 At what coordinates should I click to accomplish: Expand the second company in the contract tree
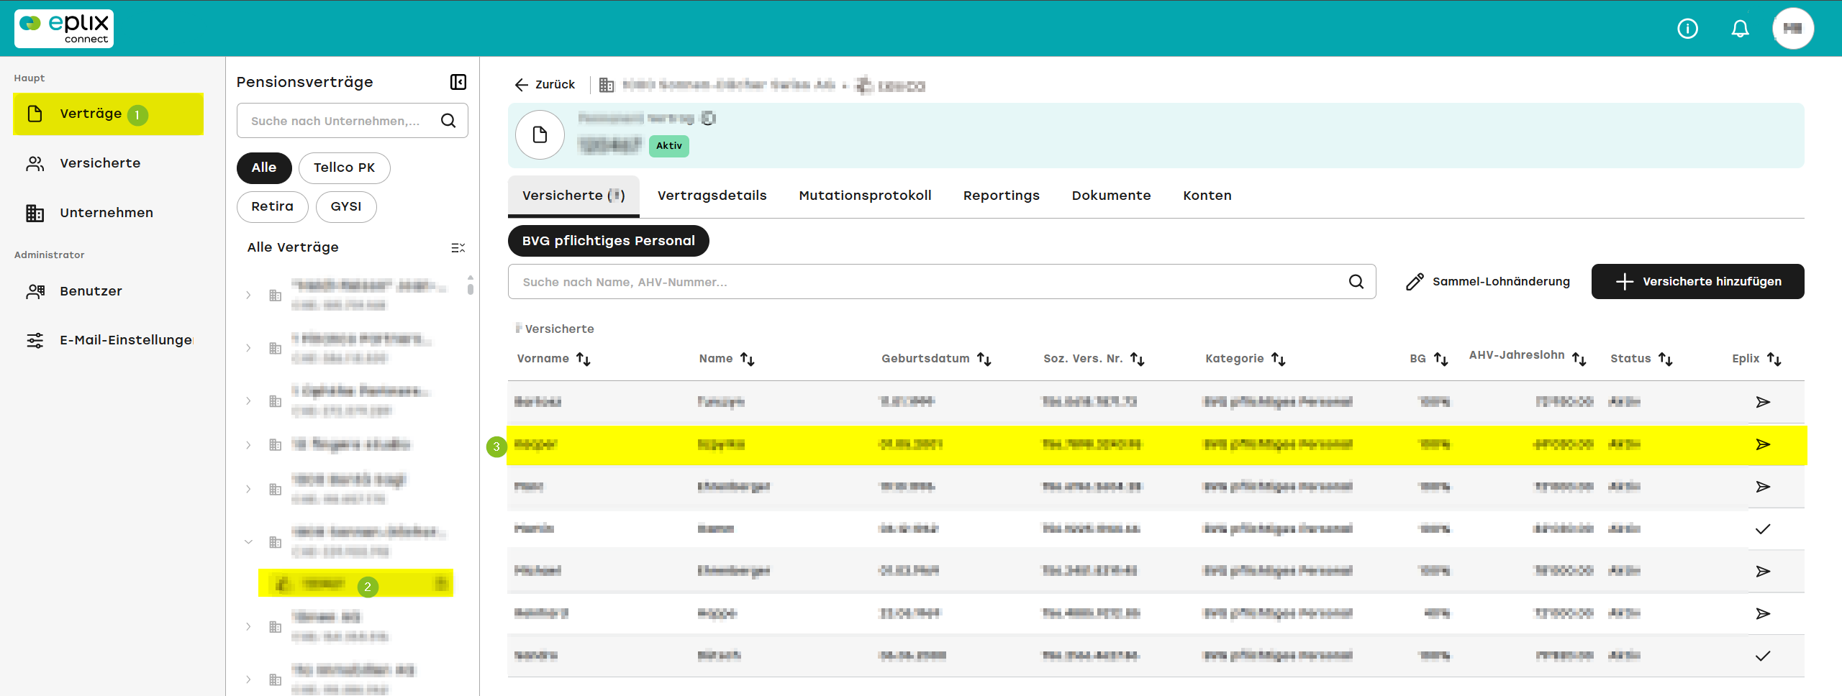tap(248, 348)
